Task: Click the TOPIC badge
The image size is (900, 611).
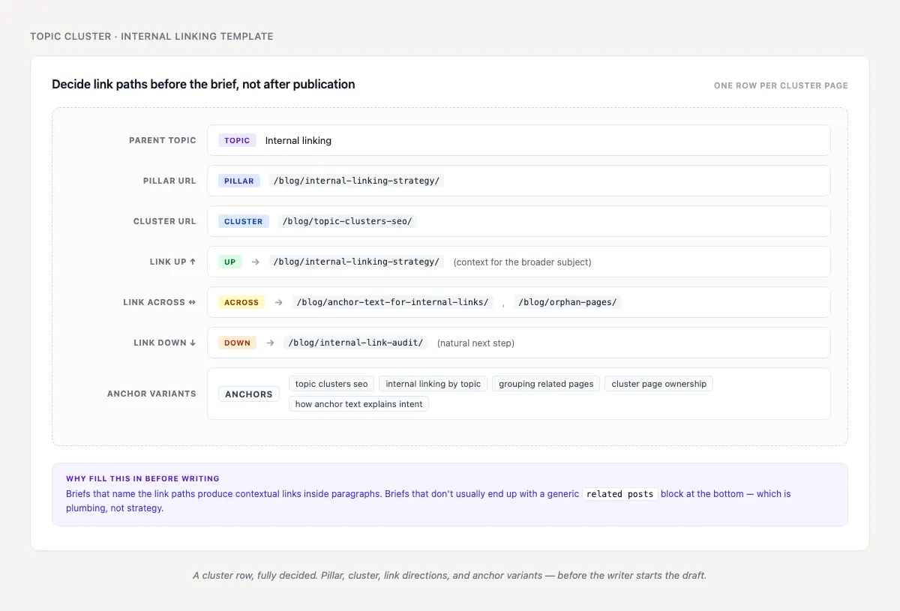Action: click(x=237, y=140)
